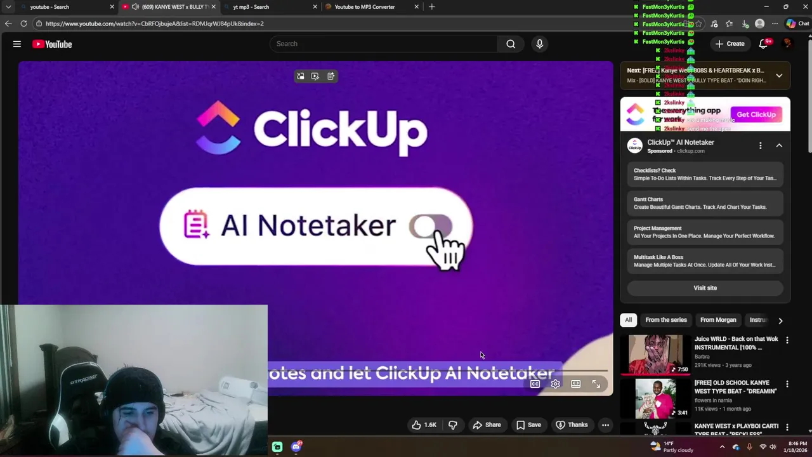The height and width of the screenshot is (457, 812).
Task: Open Edge favorites list icon
Action: [x=730, y=23]
